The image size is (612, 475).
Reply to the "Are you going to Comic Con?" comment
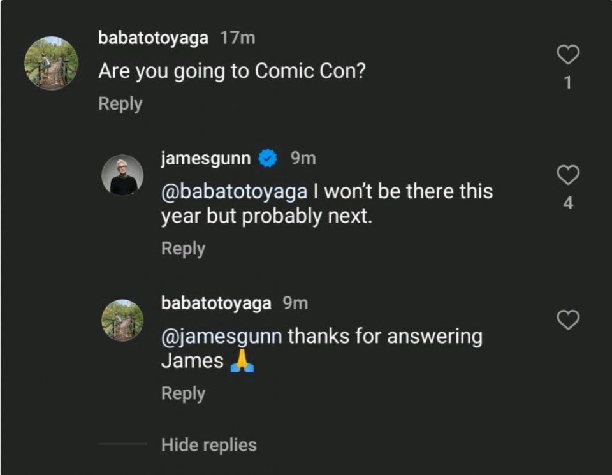pos(120,104)
